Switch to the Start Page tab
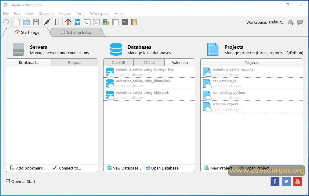 click(27, 32)
